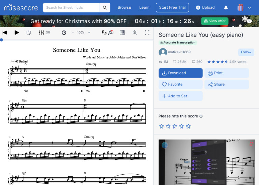
Task: Click the search magnifier button
Action: tap(105, 8)
